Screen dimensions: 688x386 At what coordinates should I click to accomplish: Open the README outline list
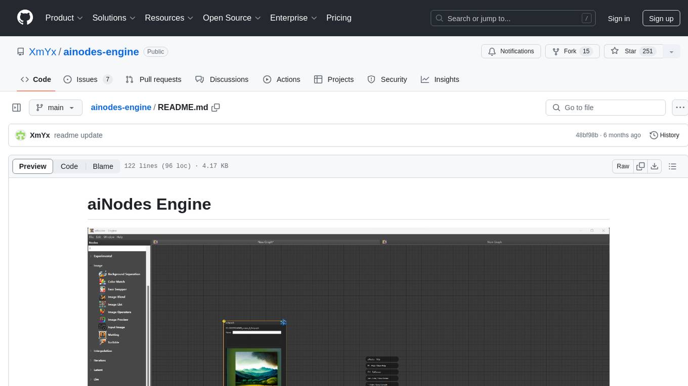672,166
